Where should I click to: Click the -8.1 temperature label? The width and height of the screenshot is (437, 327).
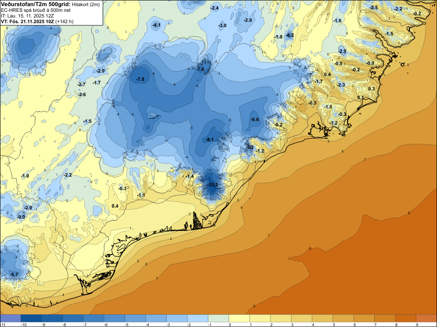(210, 139)
